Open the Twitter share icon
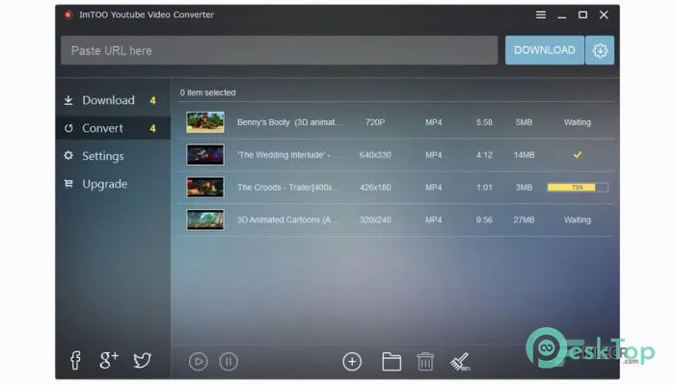 [142, 360]
